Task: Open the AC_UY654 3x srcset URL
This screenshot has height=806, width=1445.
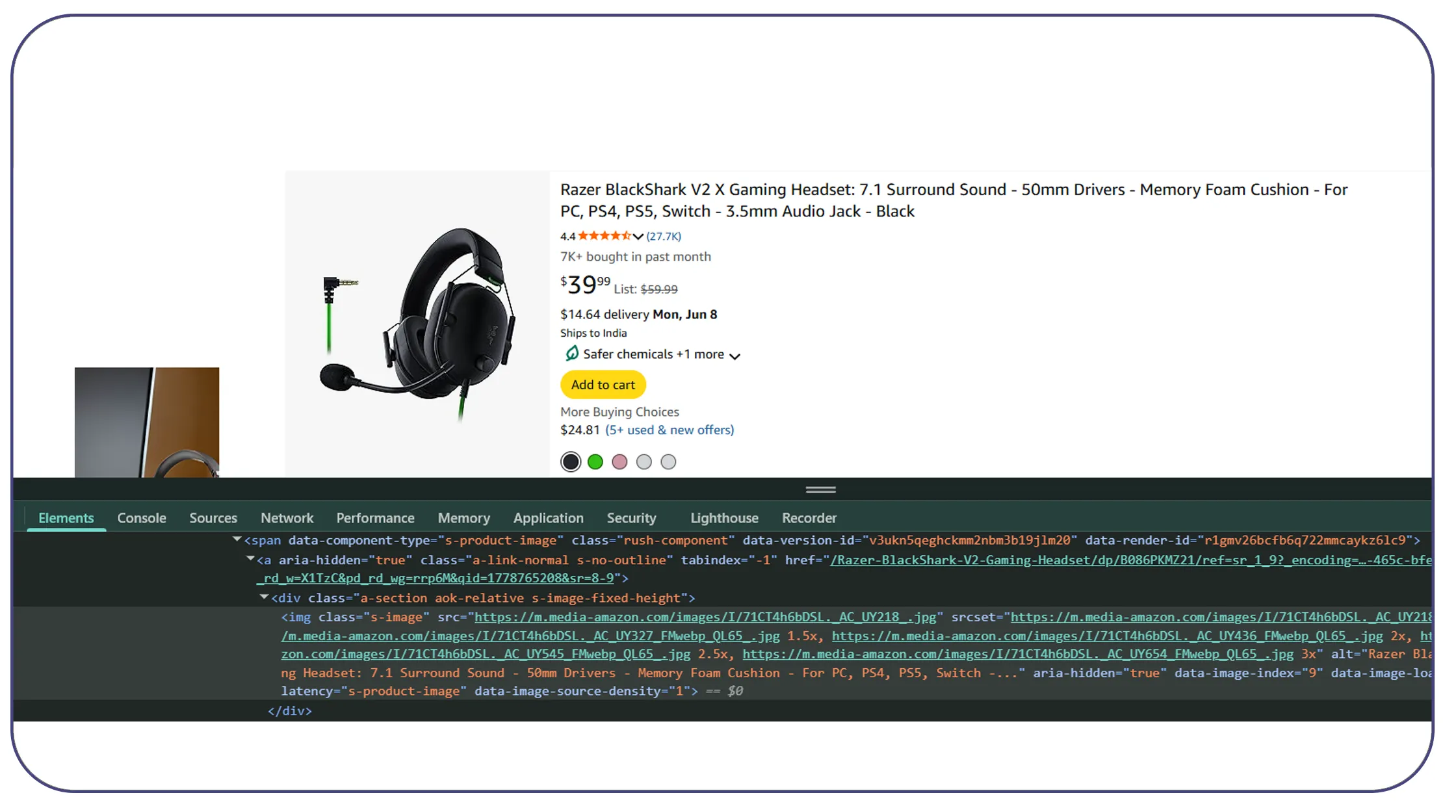Action: (1018, 654)
